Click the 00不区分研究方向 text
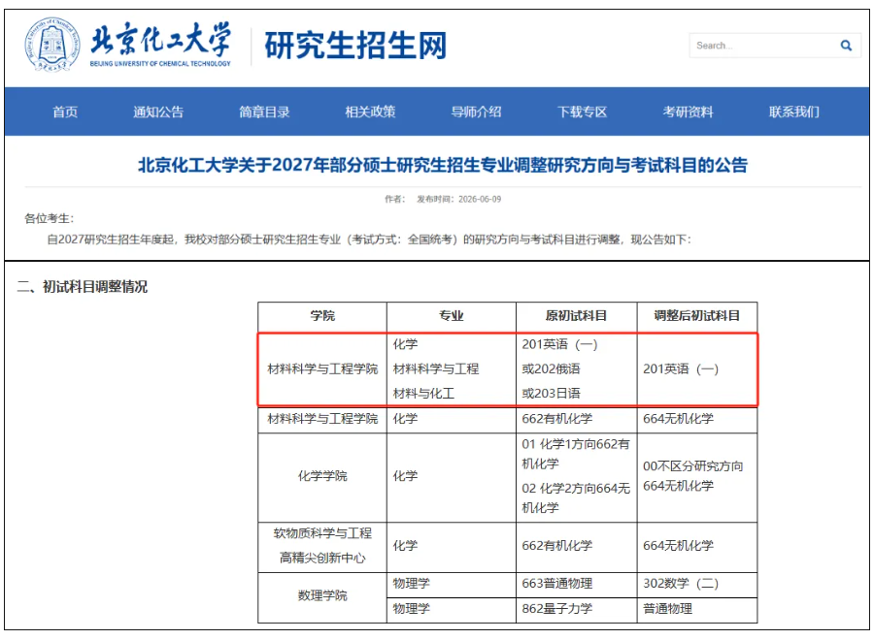 (x=692, y=466)
